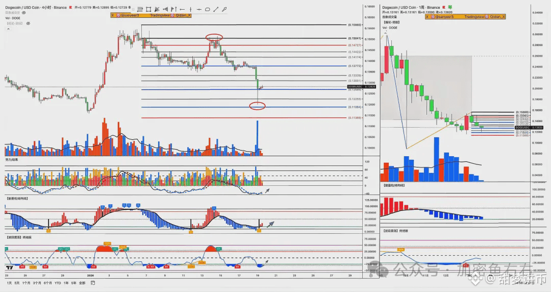Collapse the indicator legend chevron
Viewport: 551px width, 292px height.
pyautogui.click(x=8, y=29)
